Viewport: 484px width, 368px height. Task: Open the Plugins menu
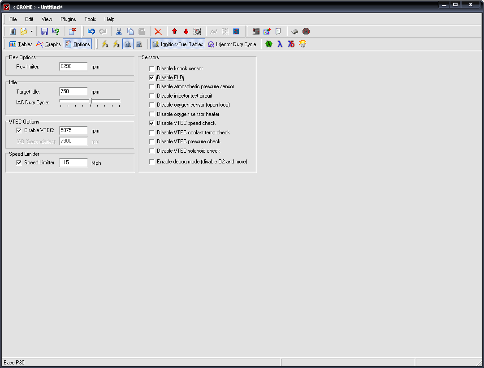point(68,19)
